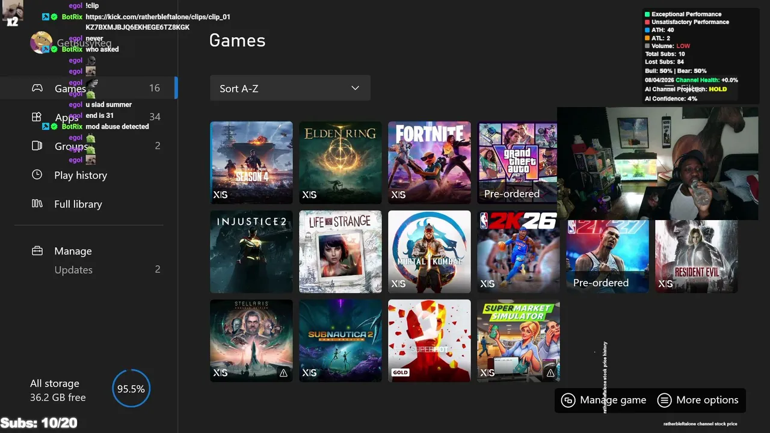This screenshot has width=770, height=433.
Task: Click the 95.5% storage usage ring
Action: coord(131,389)
